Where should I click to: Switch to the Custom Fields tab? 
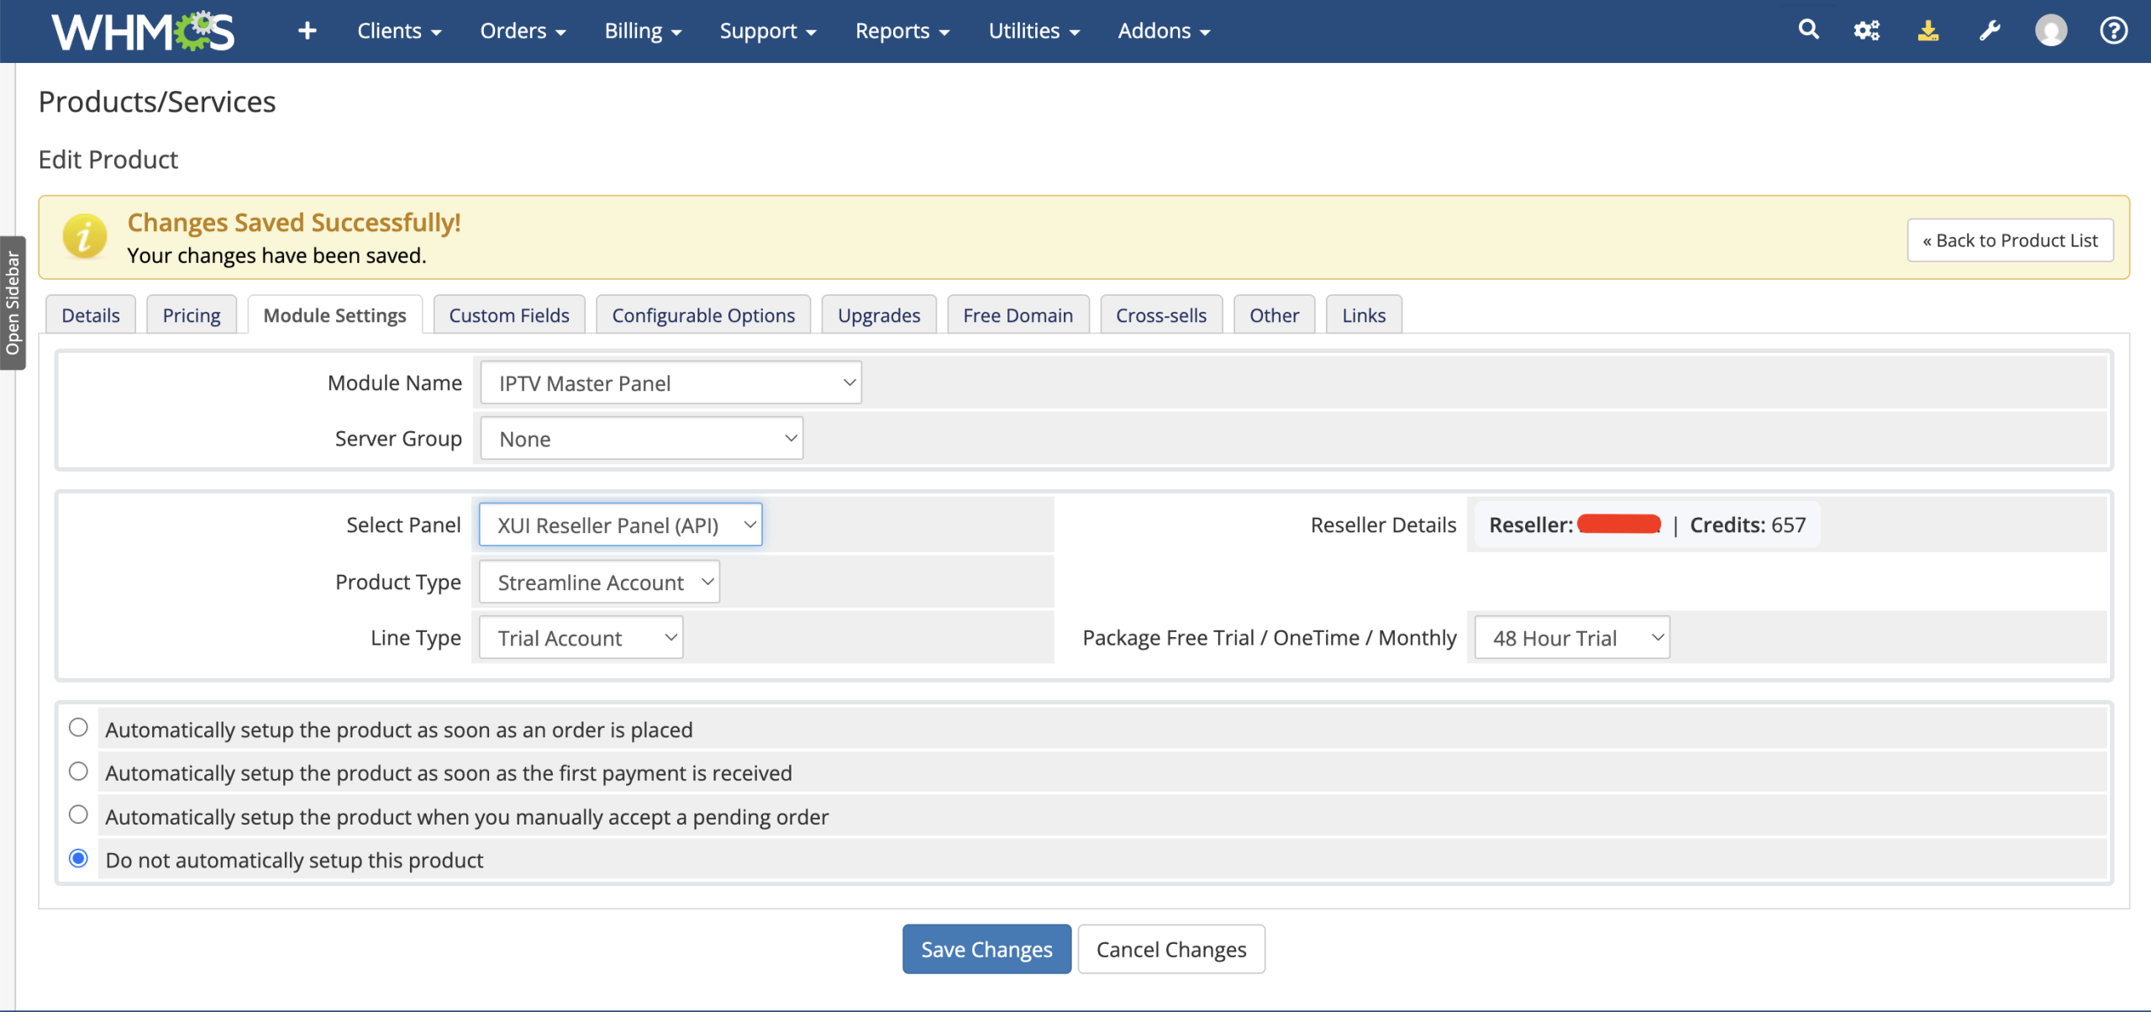click(x=509, y=315)
